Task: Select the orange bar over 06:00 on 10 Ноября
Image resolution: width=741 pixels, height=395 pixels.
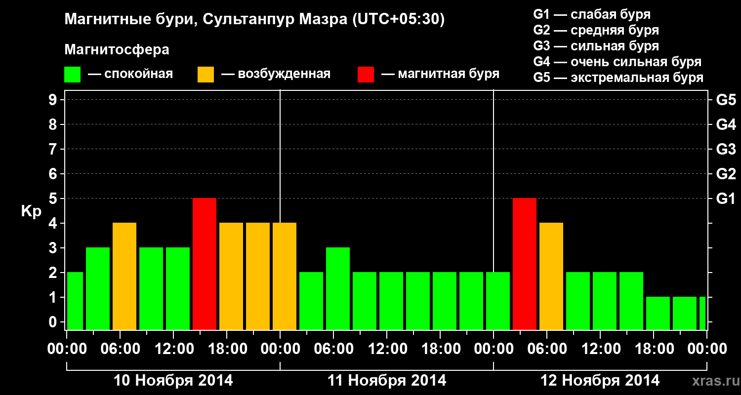Action: click(x=124, y=276)
